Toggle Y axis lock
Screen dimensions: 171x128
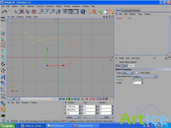pyautogui.click(x=47, y=11)
